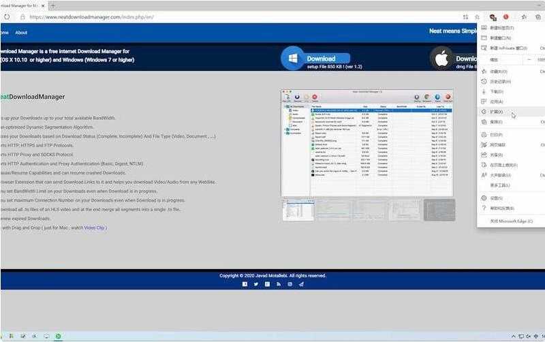Open 收藏夹 favorites menu entry
The width and height of the screenshot is (545, 342).
tap(512, 72)
